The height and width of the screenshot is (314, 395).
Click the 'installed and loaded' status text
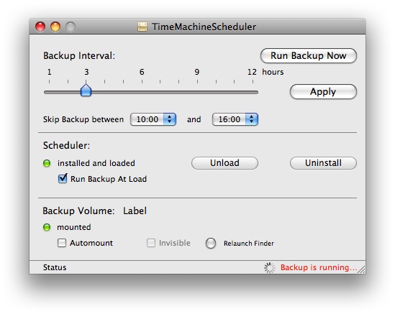(96, 163)
